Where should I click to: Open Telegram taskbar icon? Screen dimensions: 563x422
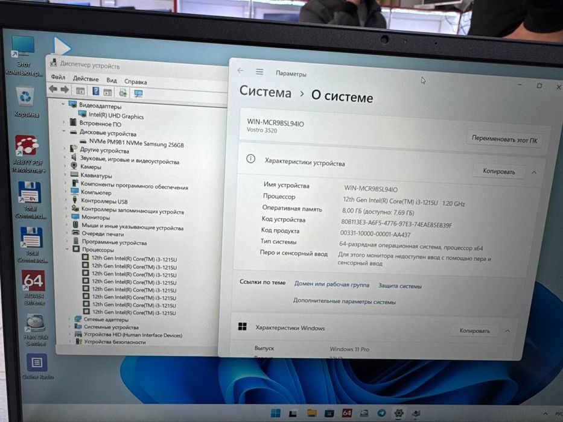pyautogui.click(x=381, y=413)
